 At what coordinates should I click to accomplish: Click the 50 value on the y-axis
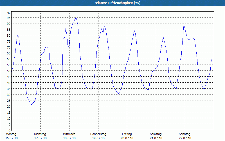pyautogui.click(x=8, y=71)
